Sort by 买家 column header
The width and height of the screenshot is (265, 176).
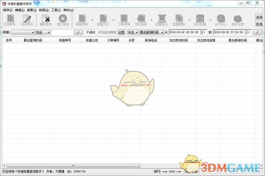pyautogui.click(x=132, y=40)
